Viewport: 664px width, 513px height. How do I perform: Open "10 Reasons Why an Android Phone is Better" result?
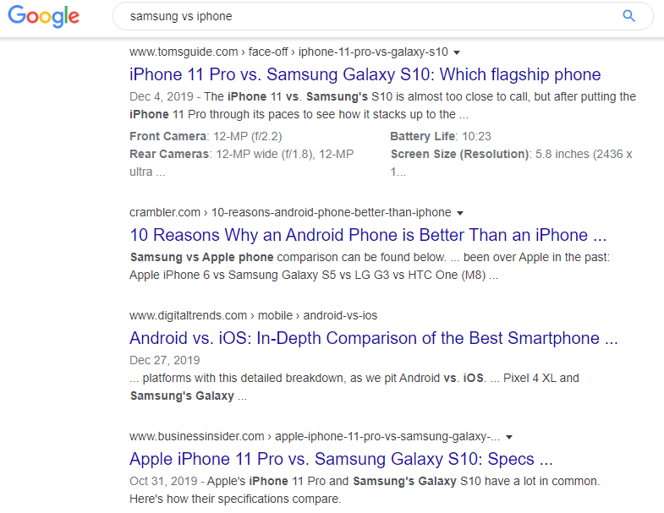[368, 235]
